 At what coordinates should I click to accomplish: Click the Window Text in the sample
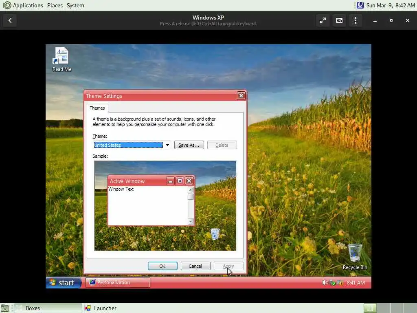(x=121, y=189)
